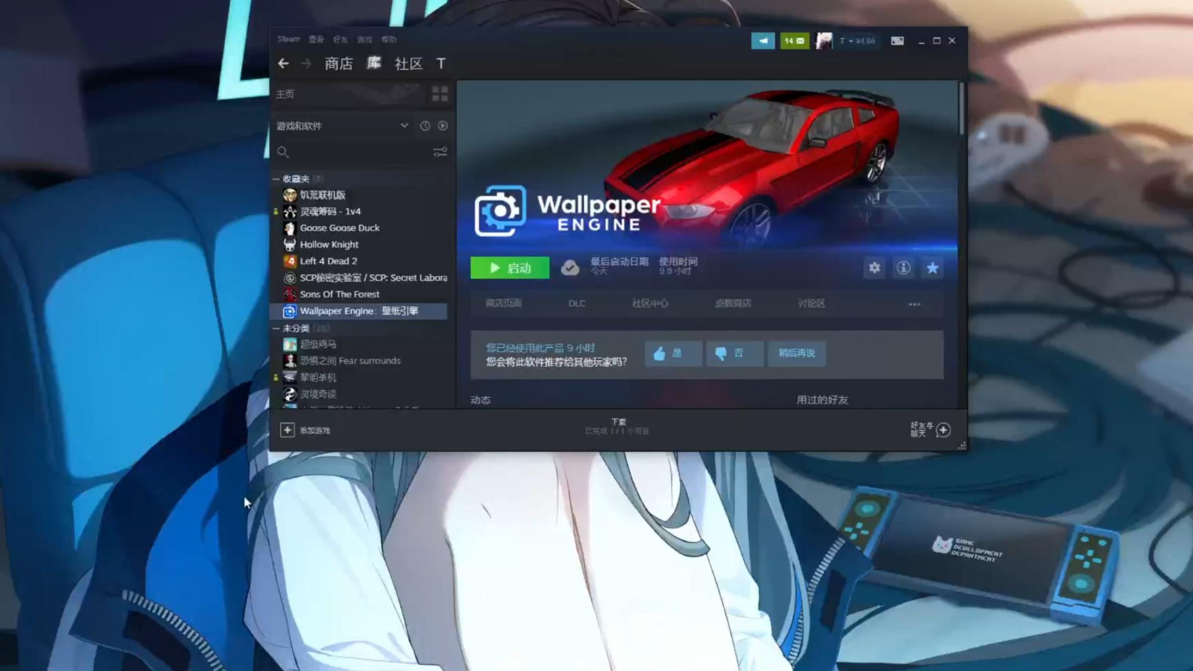Open the DLC link
The image size is (1193, 671).
tap(577, 303)
